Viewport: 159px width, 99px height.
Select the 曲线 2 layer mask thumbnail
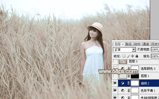(x=135, y=83)
